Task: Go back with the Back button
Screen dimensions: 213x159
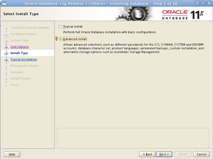Action: [147, 154]
